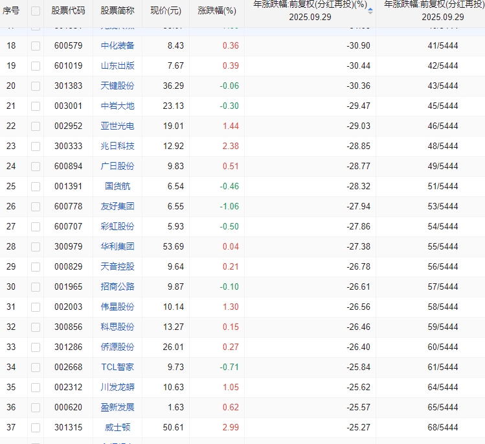This screenshot has width=485, height=444.
Task: Sort by 股票简称 column header
Action: pyautogui.click(x=118, y=11)
